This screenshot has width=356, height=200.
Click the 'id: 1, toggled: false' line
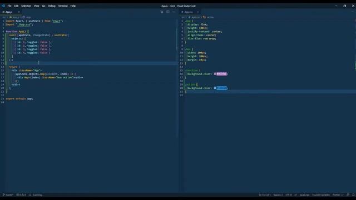33,42
